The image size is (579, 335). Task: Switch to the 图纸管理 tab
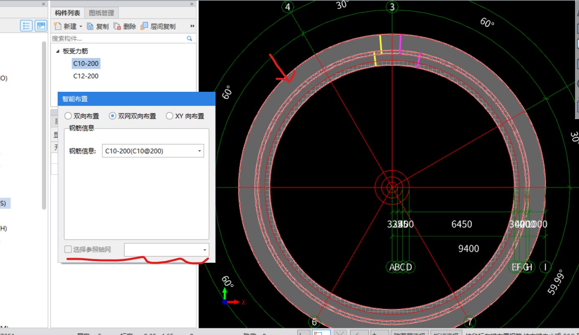(102, 13)
